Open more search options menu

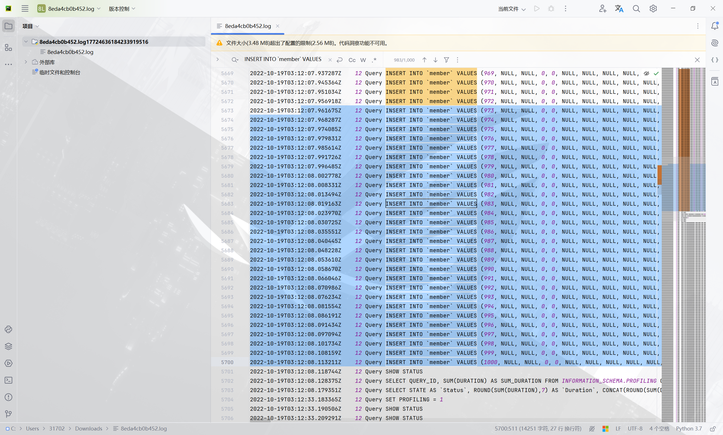click(x=458, y=60)
